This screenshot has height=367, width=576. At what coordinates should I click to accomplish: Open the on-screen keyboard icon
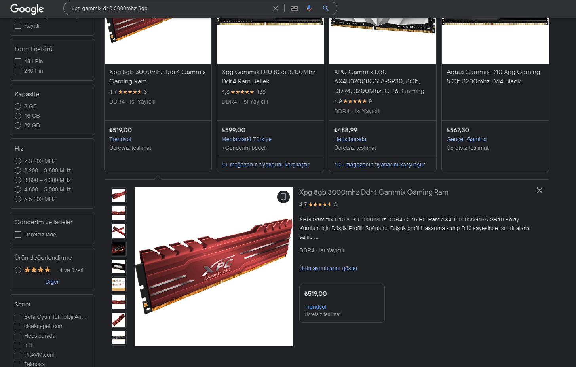tap(294, 8)
